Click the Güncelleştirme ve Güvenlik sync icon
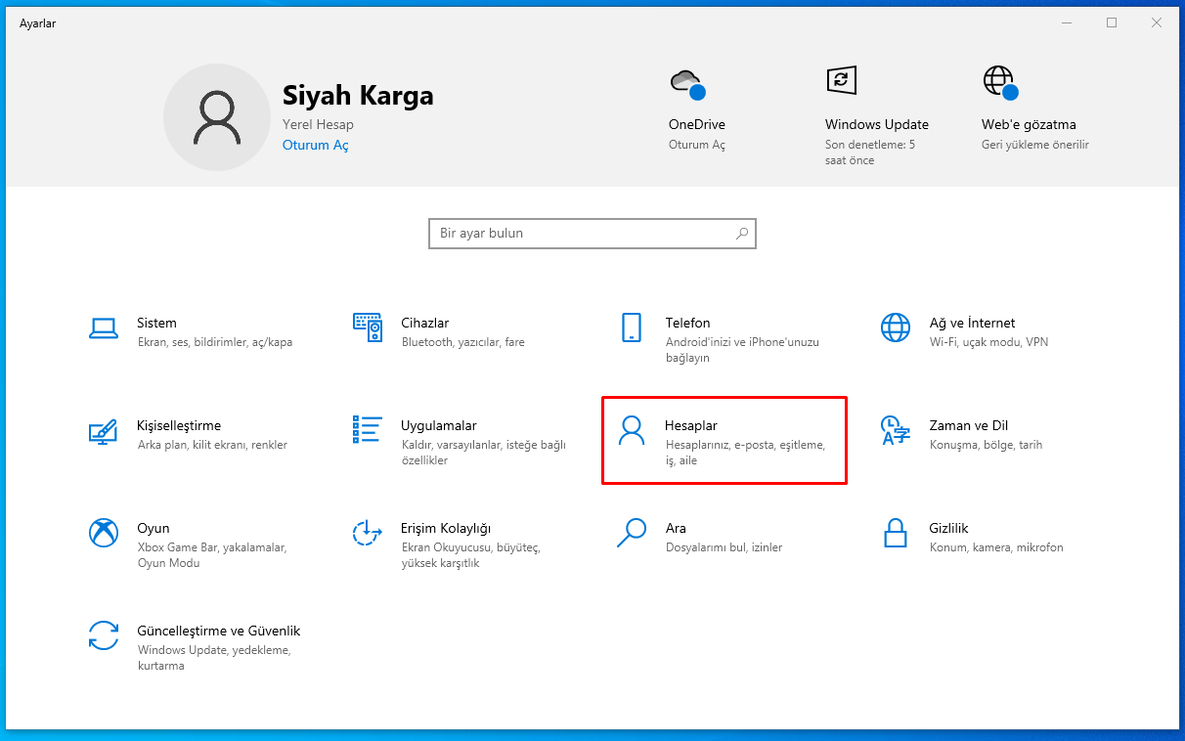Viewport: 1185px width, 741px height. tap(104, 636)
